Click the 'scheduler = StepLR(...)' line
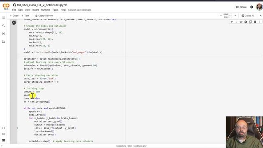Viewport: 263px width, 148px height. coord(60,65)
